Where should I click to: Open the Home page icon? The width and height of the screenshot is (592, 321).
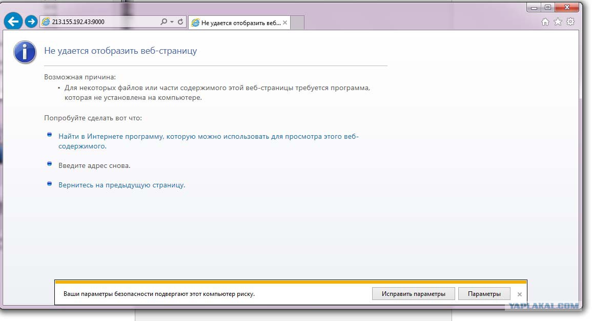coord(545,22)
